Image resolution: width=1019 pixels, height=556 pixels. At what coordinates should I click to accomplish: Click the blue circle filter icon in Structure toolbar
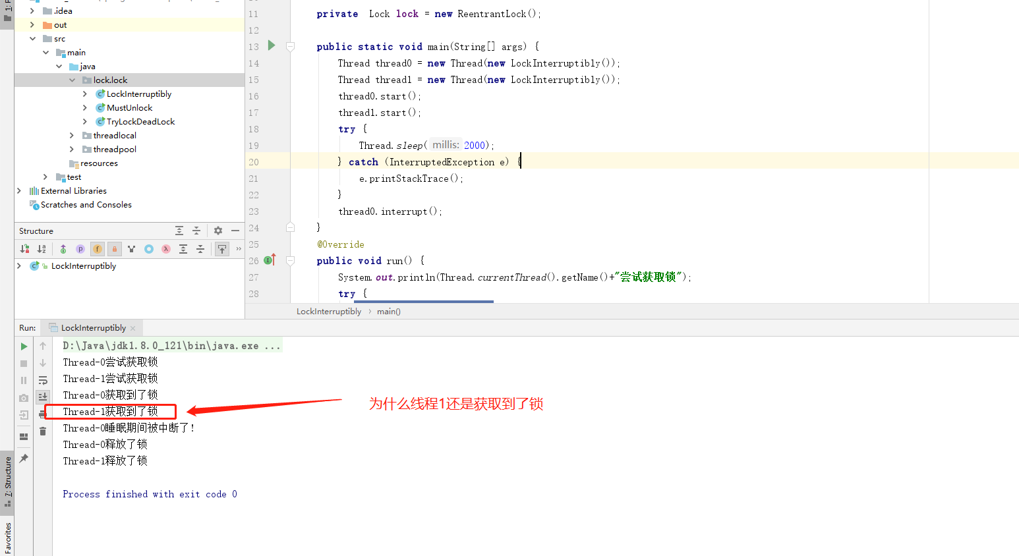[149, 249]
